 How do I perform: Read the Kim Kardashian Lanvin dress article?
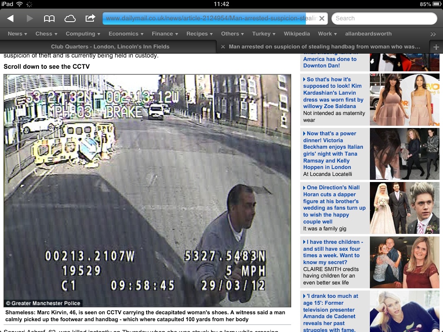coord(334,93)
